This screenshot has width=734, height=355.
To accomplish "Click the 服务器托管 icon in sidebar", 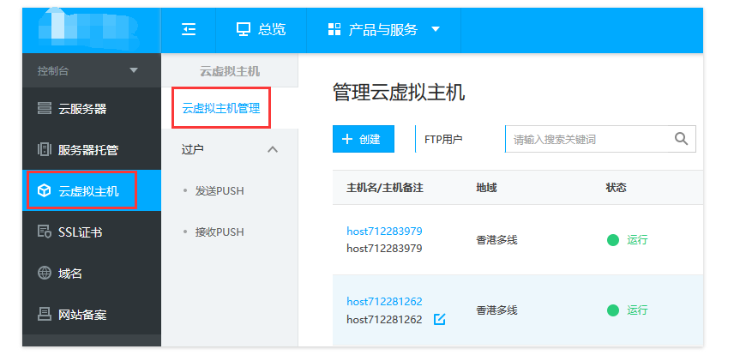I will pyautogui.click(x=45, y=150).
